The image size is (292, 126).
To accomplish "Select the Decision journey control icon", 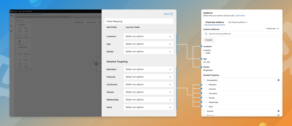I will [x=20, y=51].
